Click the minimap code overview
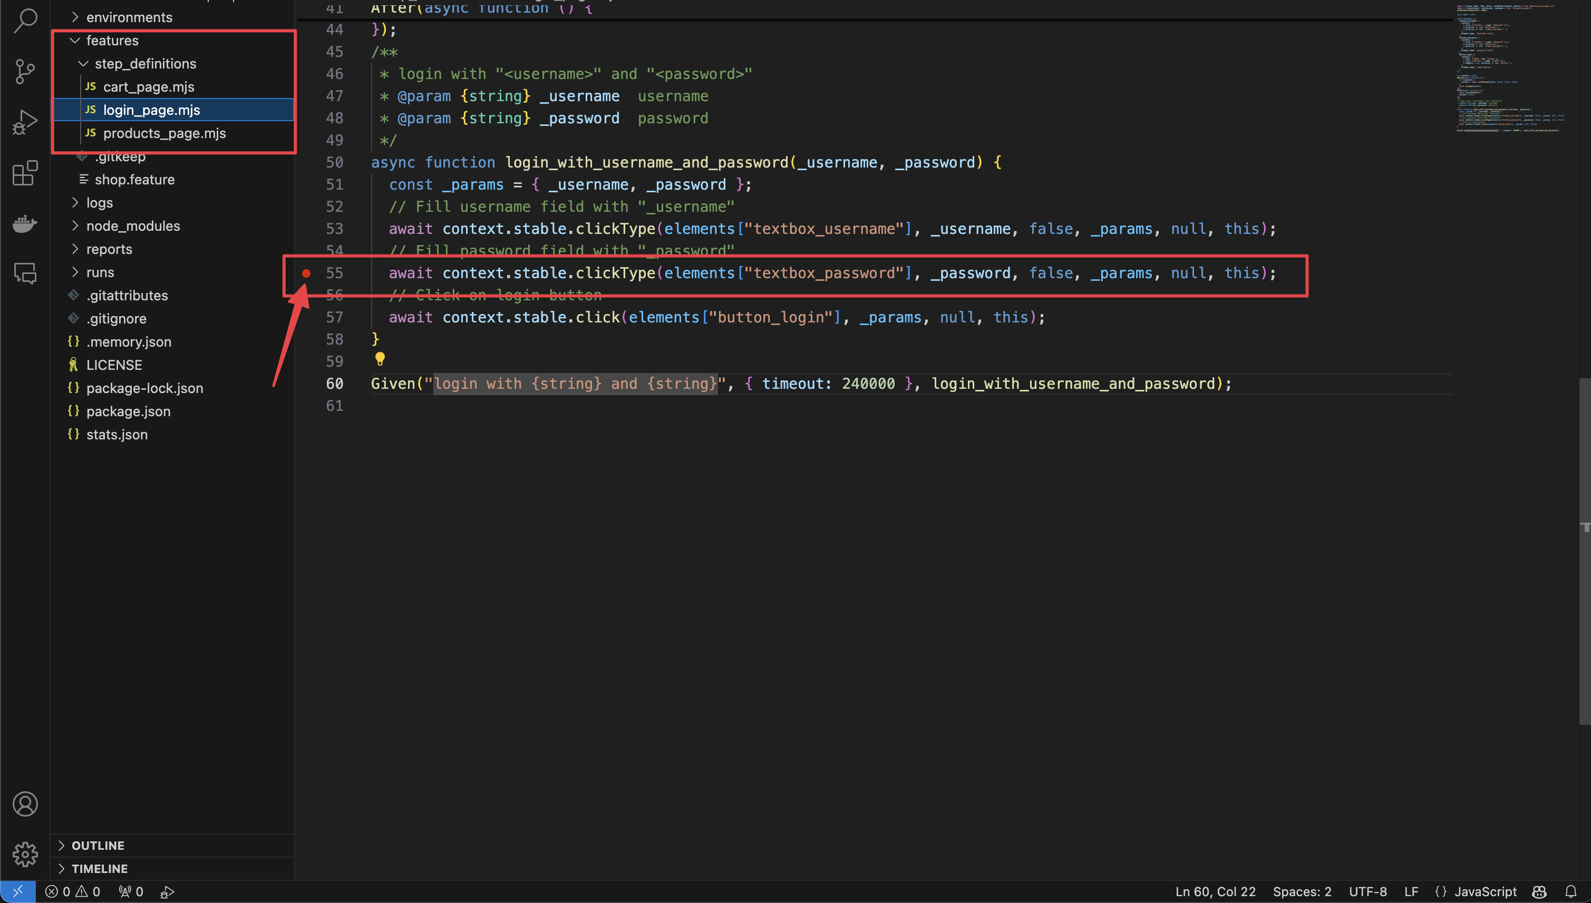1591x903 pixels. (1508, 68)
